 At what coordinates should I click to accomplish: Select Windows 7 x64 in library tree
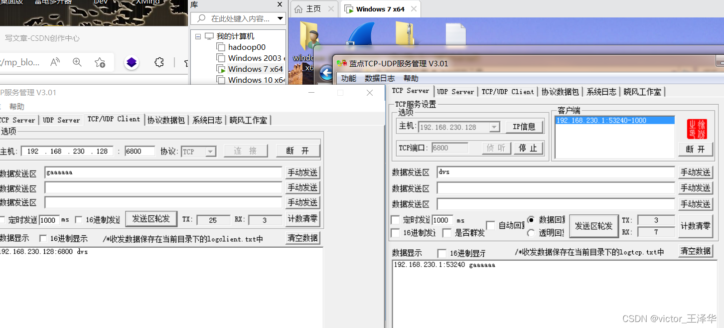coord(250,69)
